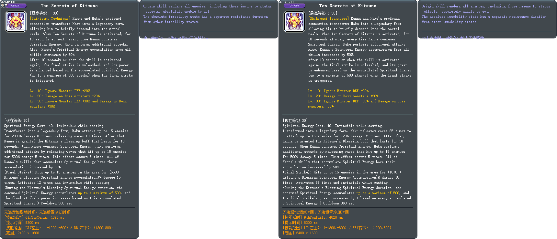Screen dimensions: 557x239
Task: Click the skill ID 42141500 above 变更
Action: click(8, 2)
